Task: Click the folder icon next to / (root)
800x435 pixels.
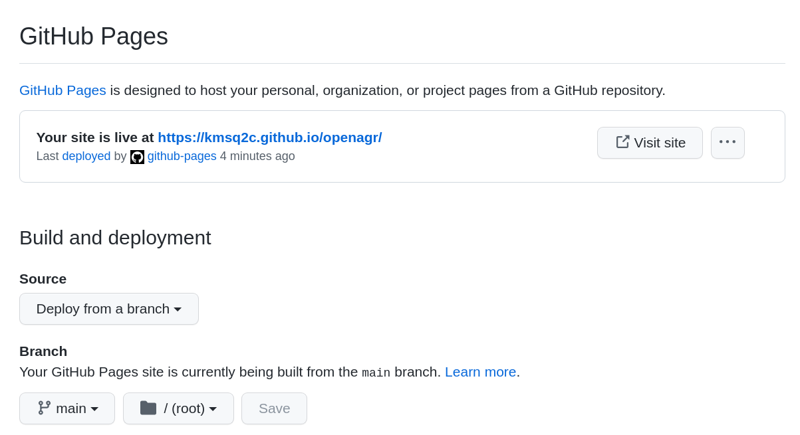Action: coord(148,408)
